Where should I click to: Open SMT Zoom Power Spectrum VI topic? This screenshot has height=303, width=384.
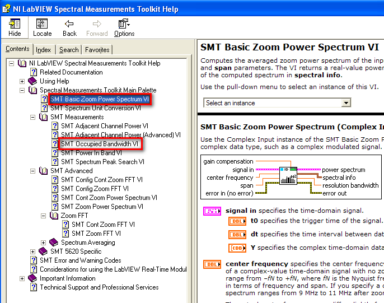point(102,207)
